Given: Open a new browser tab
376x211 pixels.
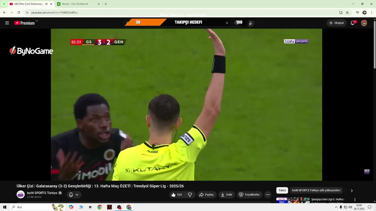Looking at the screenshot, I should pyautogui.click(x=106, y=4).
